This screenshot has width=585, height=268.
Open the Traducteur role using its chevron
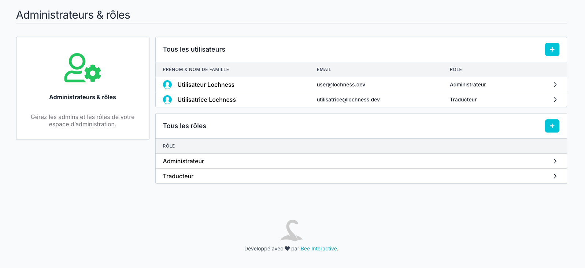click(x=555, y=176)
